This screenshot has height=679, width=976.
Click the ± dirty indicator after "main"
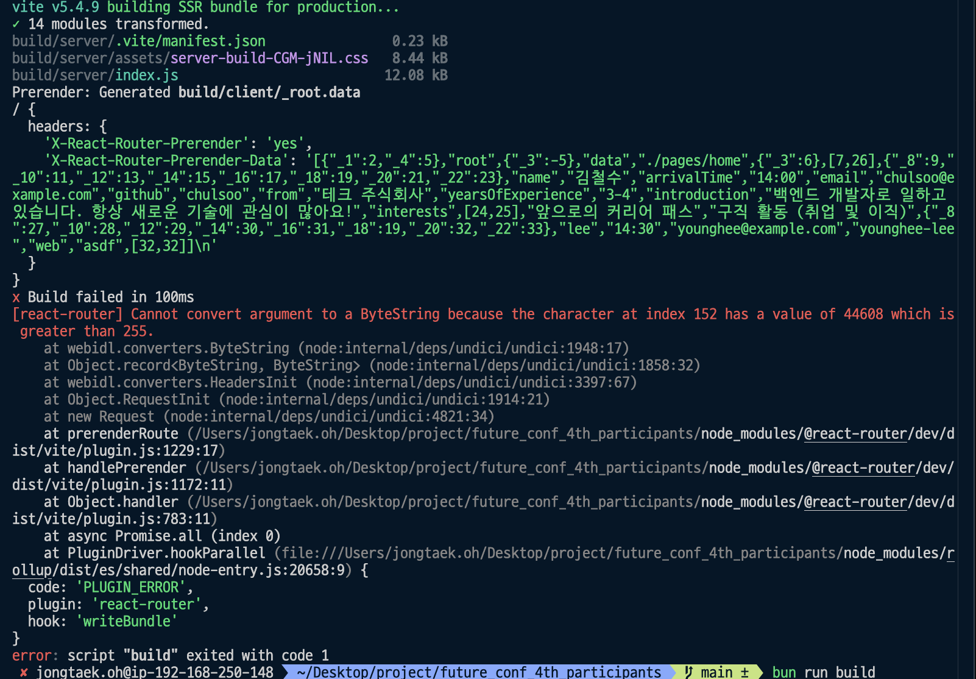click(x=744, y=672)
